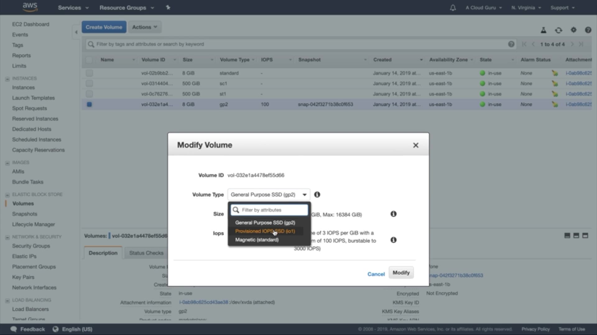Go to the first page of results
Viewport: 597px width, 335px height.
pos(524,44)
